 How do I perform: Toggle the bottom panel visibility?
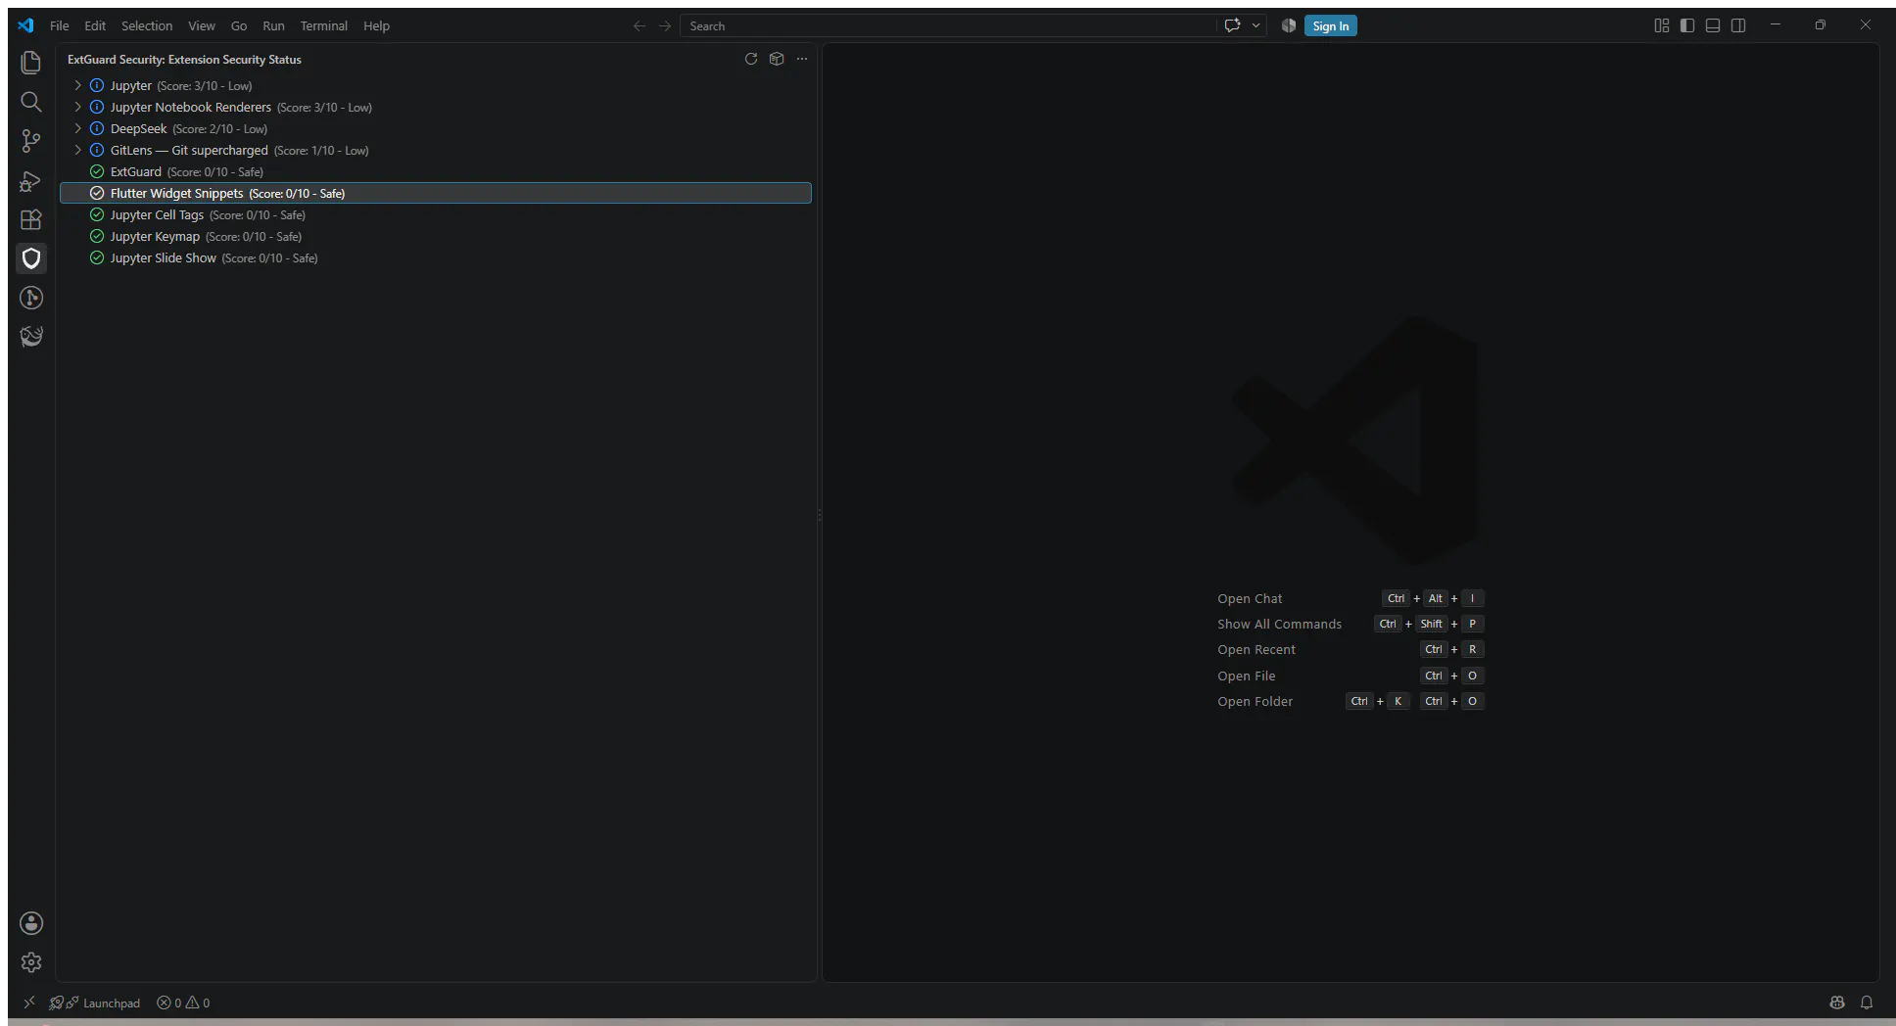(x=1713, y=25)
